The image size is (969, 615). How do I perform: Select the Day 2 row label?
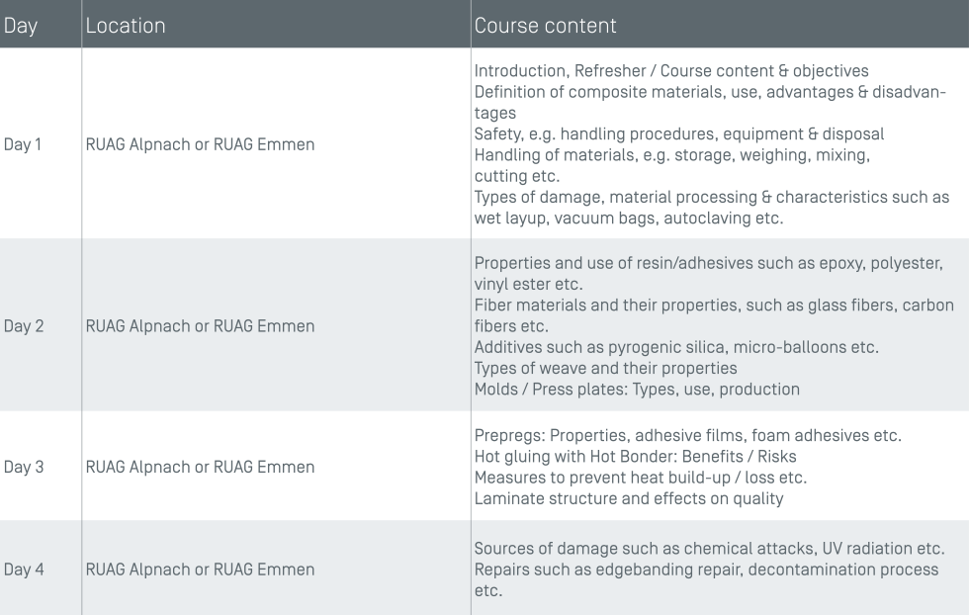tap(23, 326)
